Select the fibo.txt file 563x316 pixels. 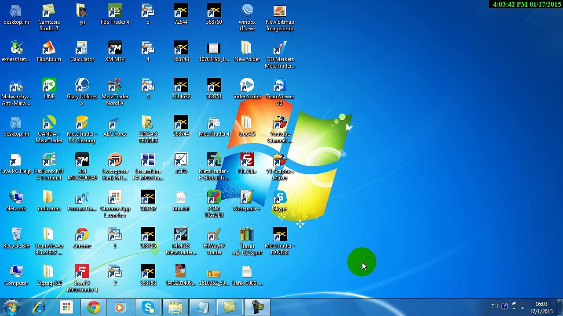pos(181,201)
